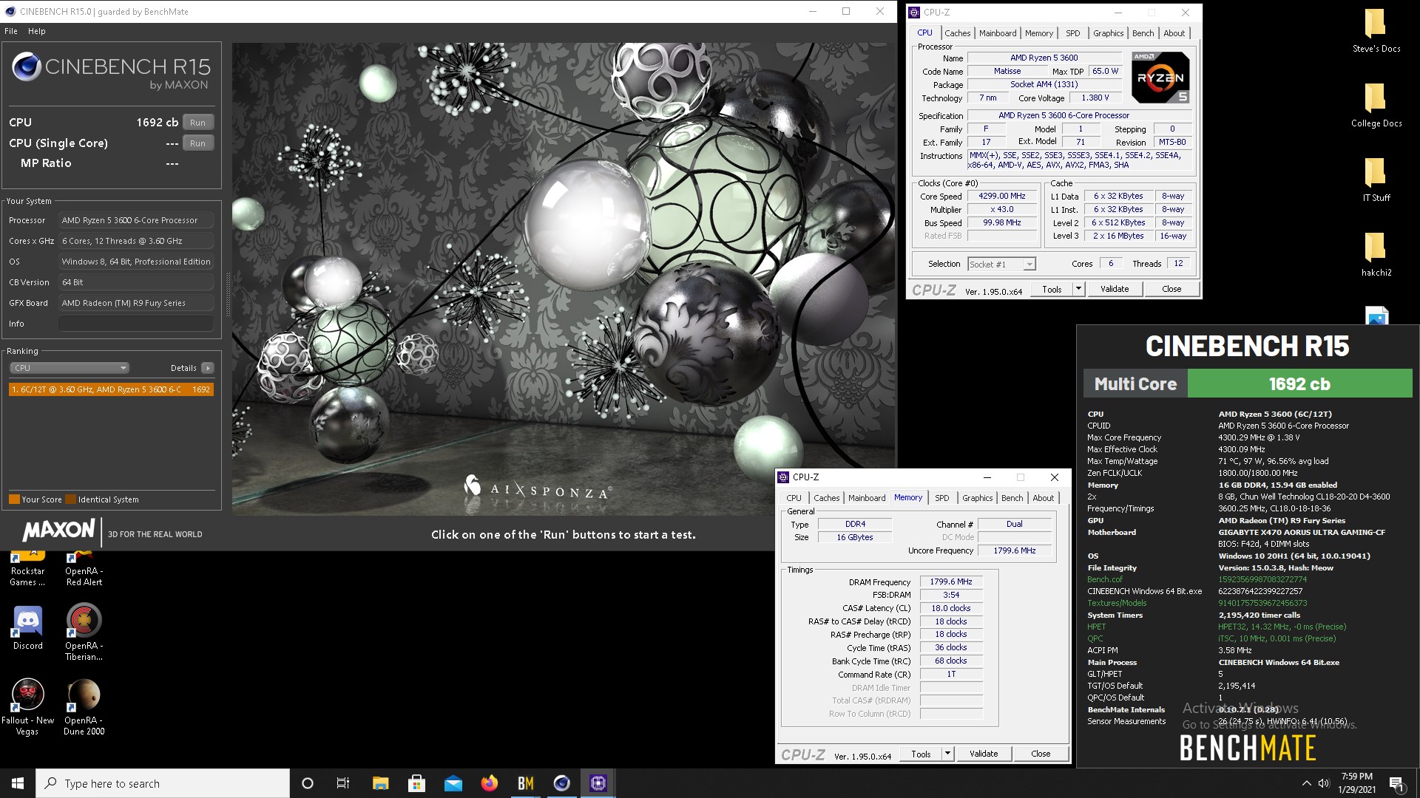This screenshot has height=798, width=1420.
Task: Switch to Caches tab in top CPU-Z
Action: pos(957,33)
